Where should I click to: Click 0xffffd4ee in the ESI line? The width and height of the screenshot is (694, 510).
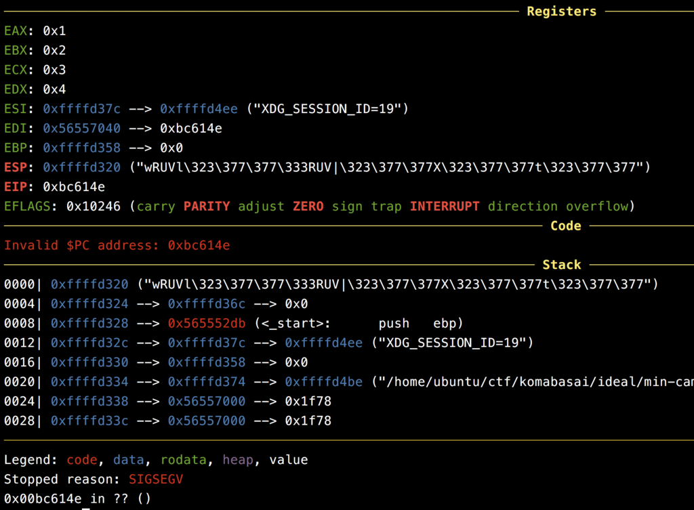tap(199, 108)
